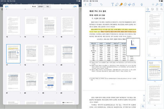Open page 16 thumbnail in left grid
164x109 pixels.
point(68,26)
